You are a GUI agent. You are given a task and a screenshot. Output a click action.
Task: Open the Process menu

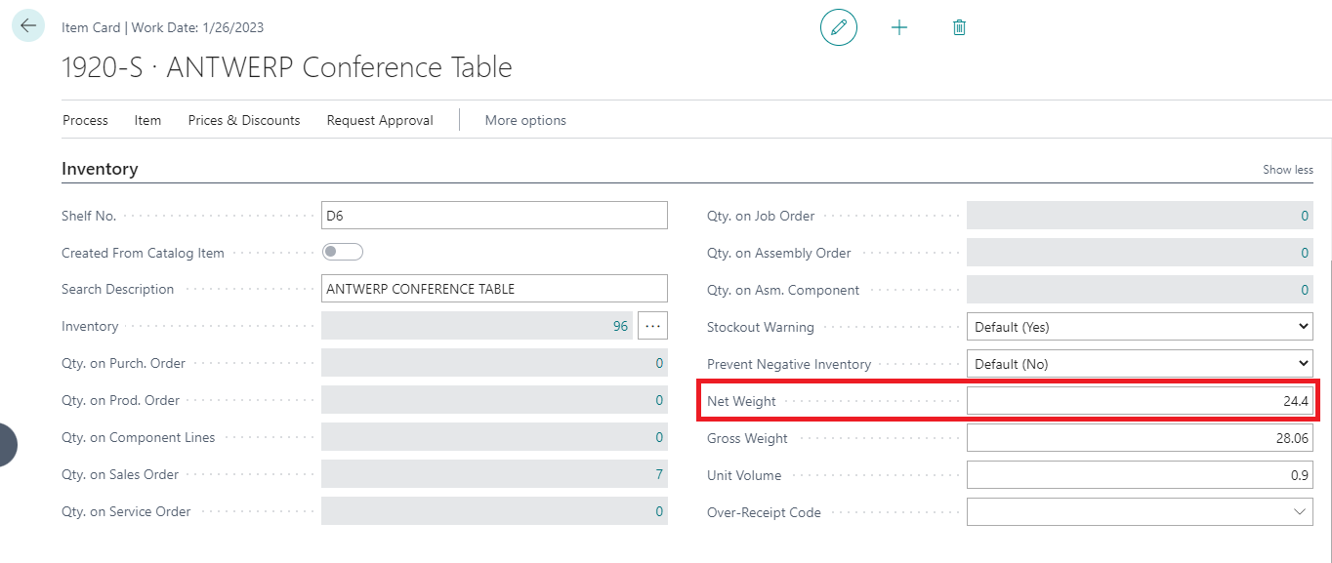[x=85, y=120]
